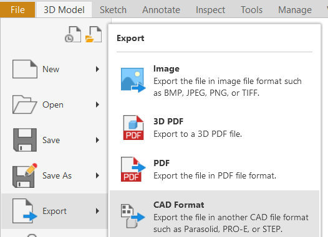Choose CAD Format export title

[x=179, y=205]
